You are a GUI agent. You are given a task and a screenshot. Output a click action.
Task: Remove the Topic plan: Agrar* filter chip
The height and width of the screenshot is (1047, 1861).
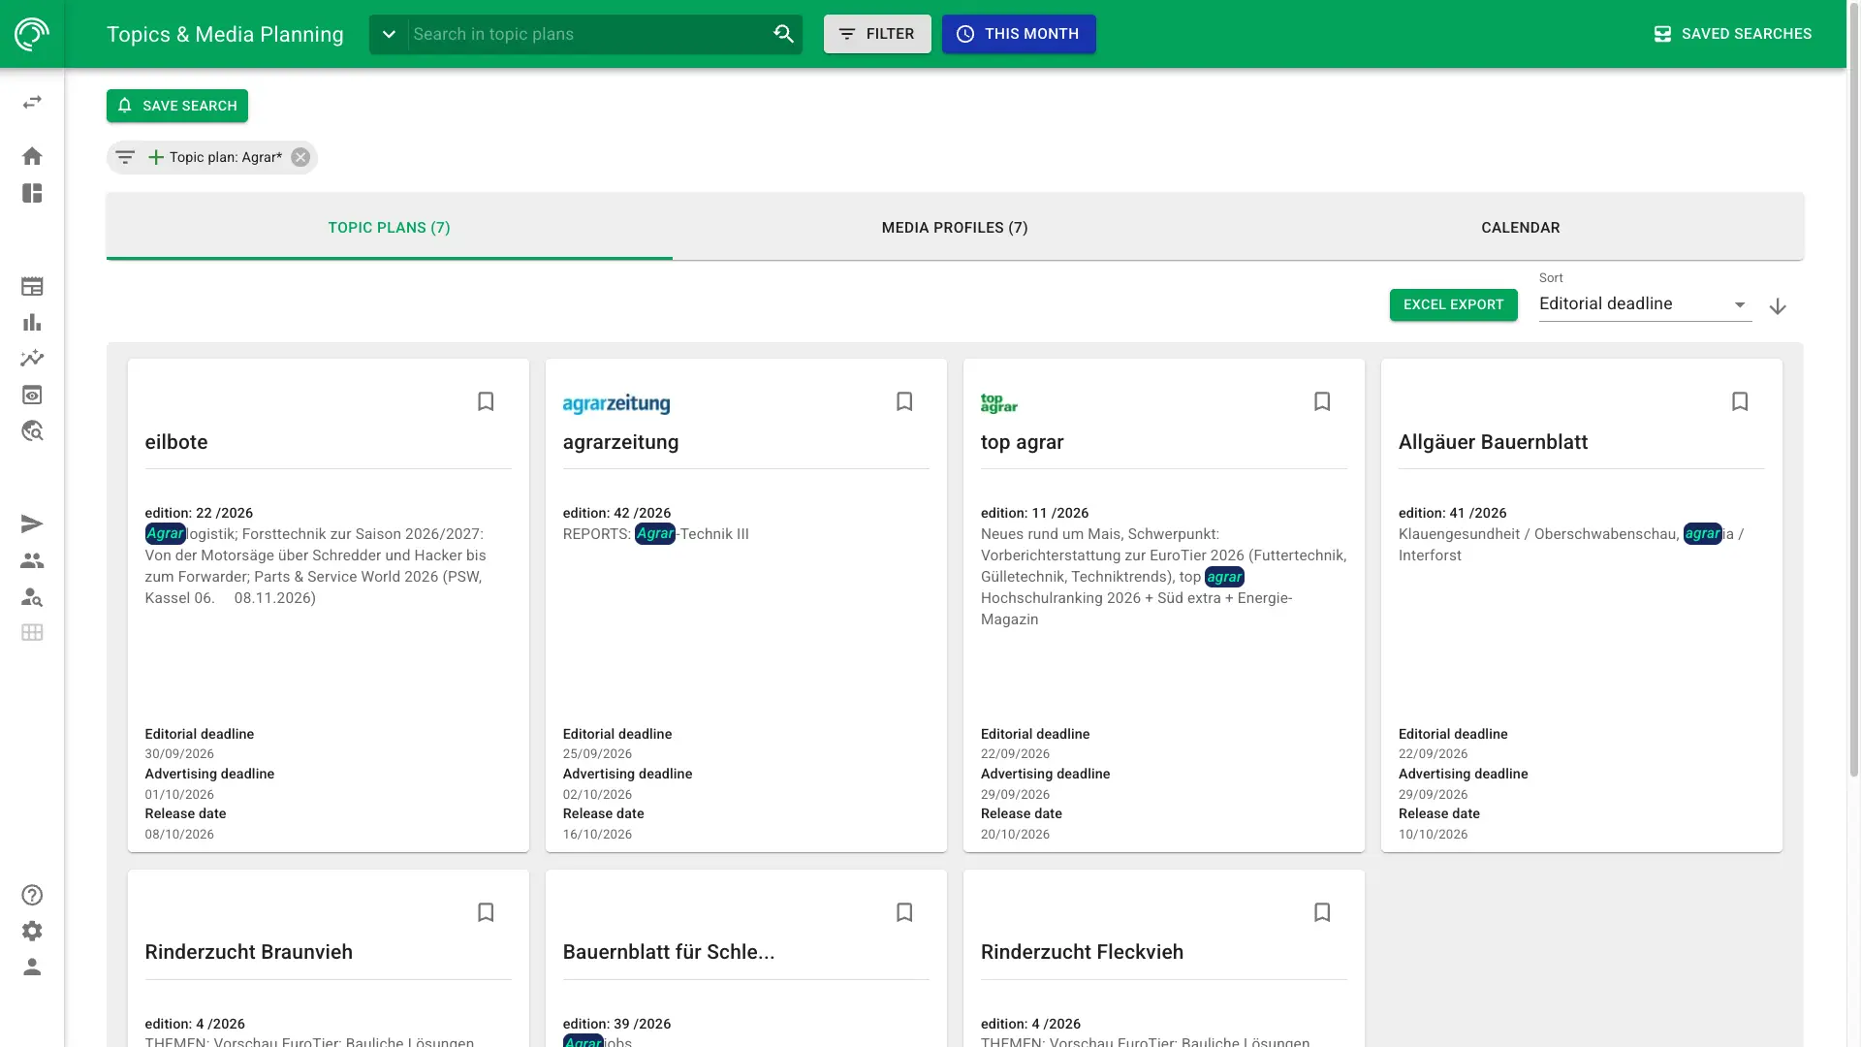300,157
